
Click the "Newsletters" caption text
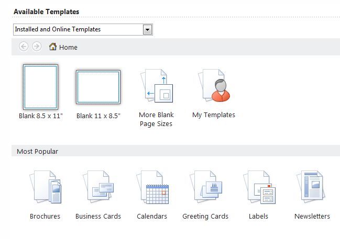(312, 216)
